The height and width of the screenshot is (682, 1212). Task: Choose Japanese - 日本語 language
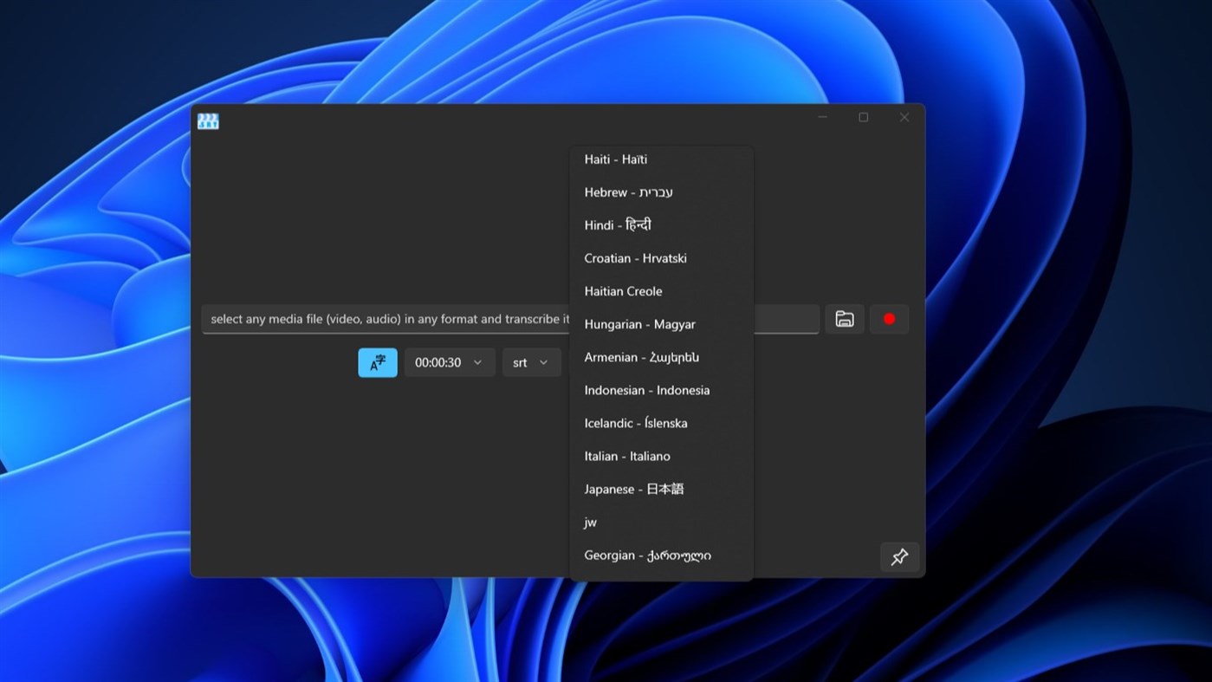point(633,489)
